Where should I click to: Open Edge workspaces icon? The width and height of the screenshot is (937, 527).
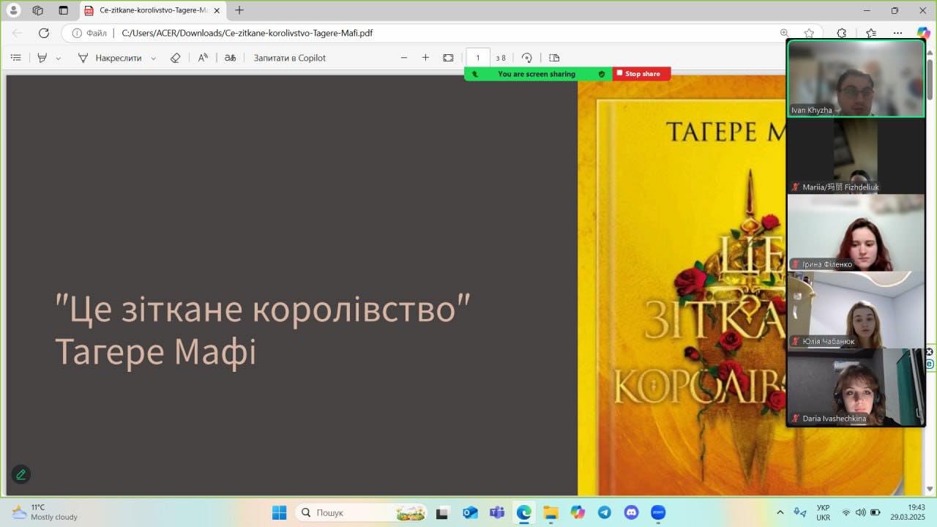[x=38, y=10]
